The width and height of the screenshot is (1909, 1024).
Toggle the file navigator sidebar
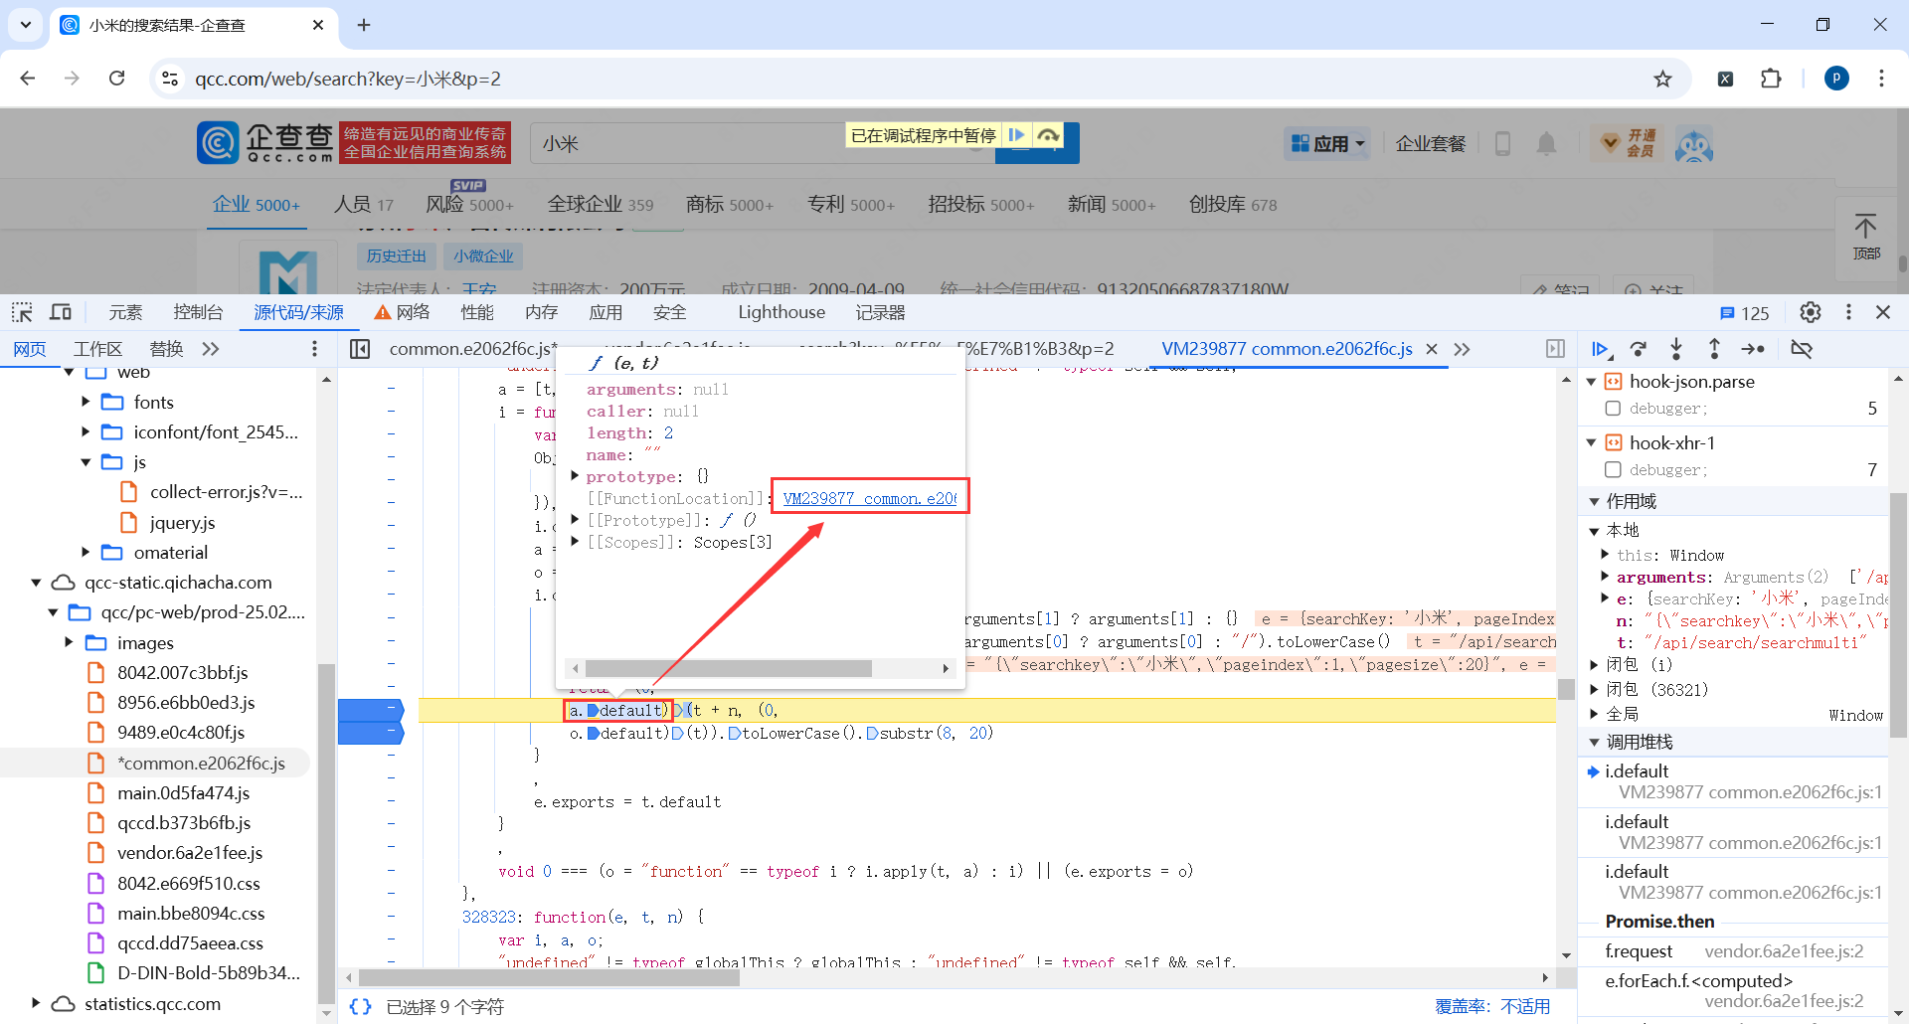coord(360,349)
